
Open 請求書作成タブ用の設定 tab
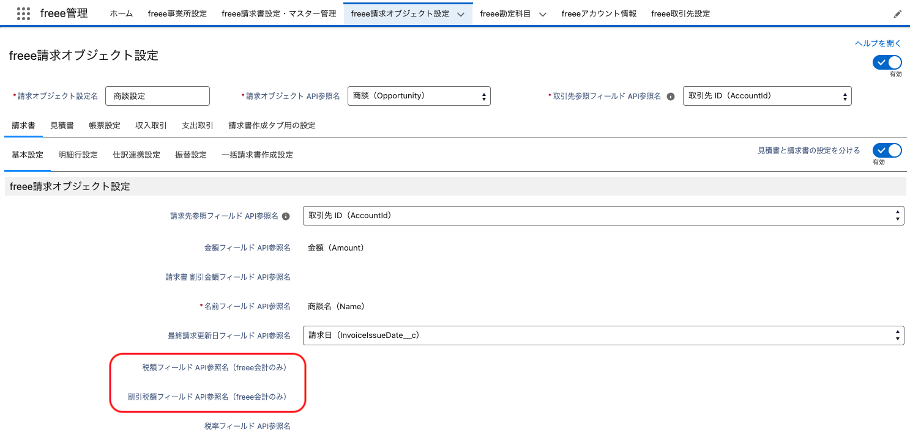(272, 125)
